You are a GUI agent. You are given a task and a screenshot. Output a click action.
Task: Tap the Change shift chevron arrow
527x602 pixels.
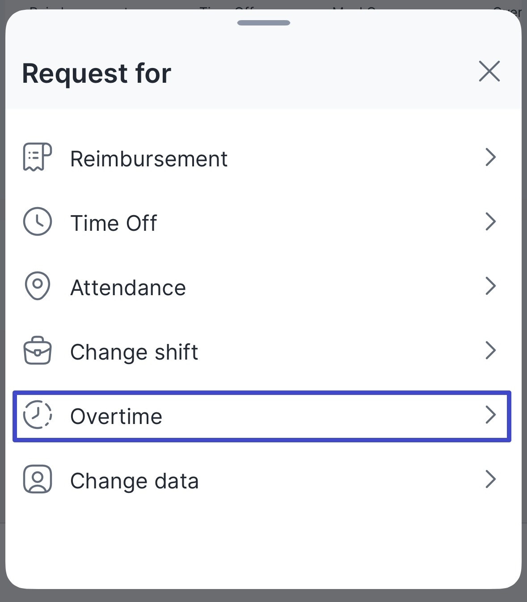(x=491, y=351)
